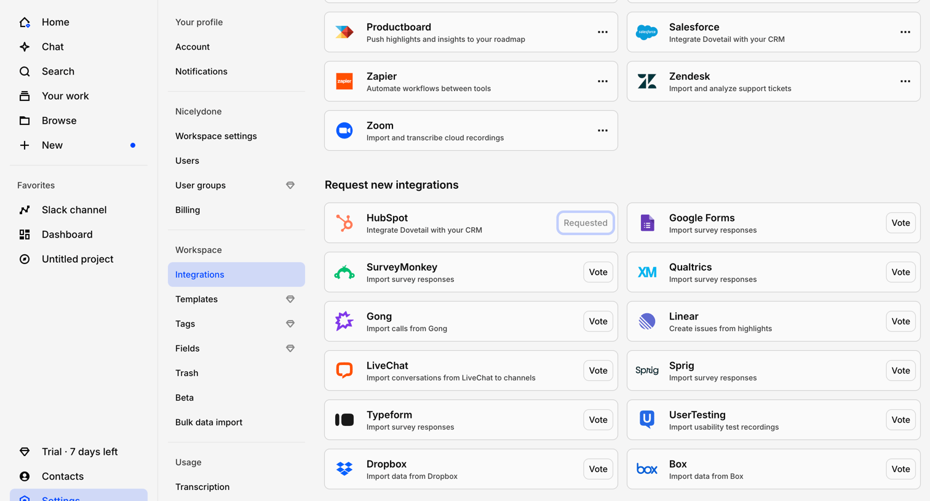Open Workspace settings page
This screenshot has height=501, width=930.
[236, 136]
